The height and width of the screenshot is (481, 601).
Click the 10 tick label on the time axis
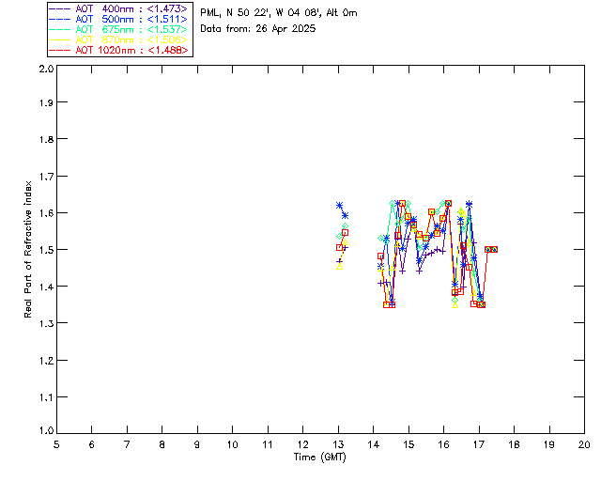pos(232,444)
